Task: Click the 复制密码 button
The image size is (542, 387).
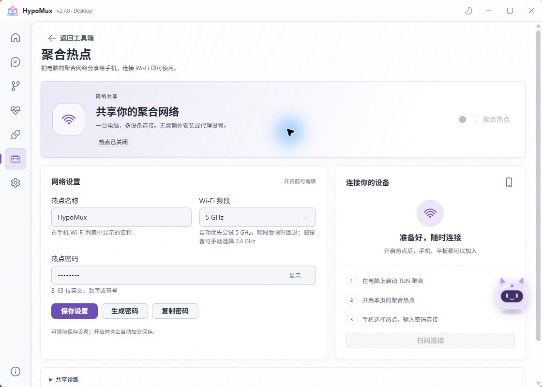Action: [x=175, y=311]
